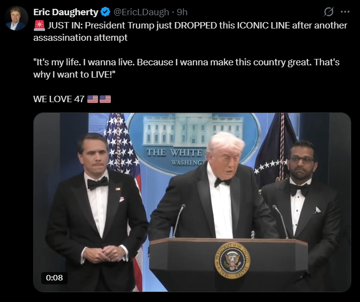Click the blue verified checkmark badge
This screenshot has height=302, width=360.
105,12
